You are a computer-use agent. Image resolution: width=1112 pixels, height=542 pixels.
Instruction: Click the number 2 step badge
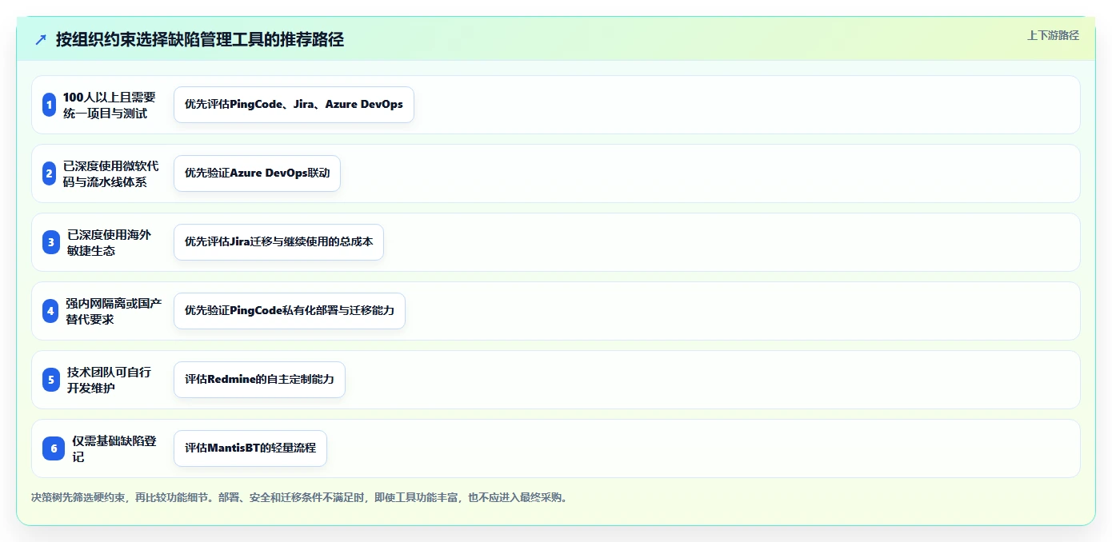[49, 173]
